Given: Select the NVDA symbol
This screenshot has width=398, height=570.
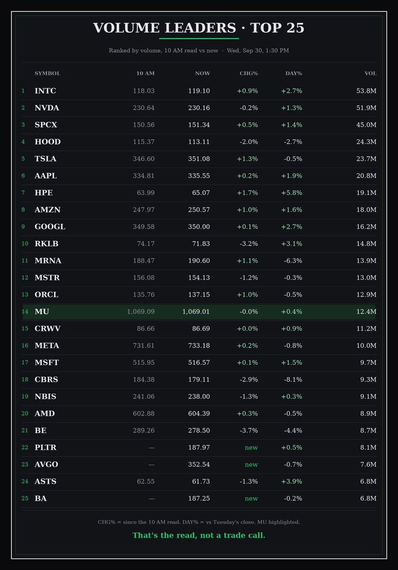Looking at the screenshot, I should (47, 108).
